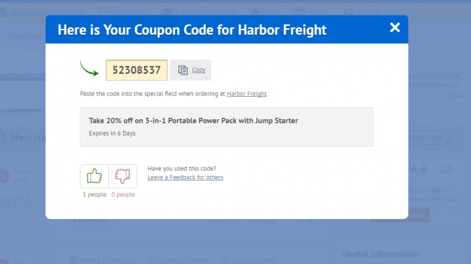
Task: Close the coupon code dialog
Action: pyautogui.click(x=395, y=28)
